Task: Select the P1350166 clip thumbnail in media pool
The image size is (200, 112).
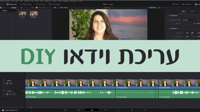Action: [23, 13]
